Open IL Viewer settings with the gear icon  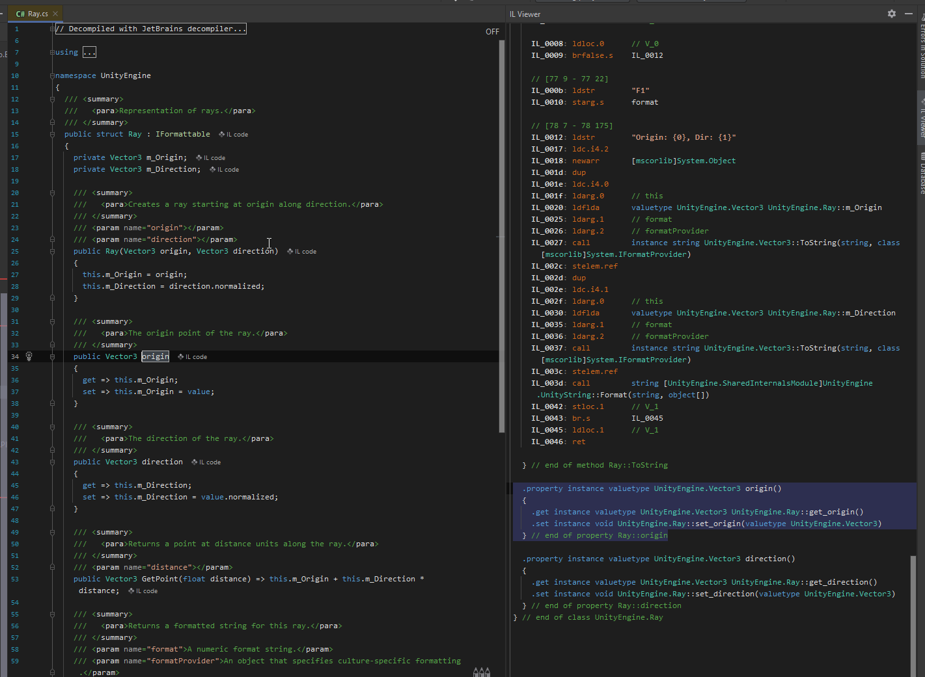coord(891,14)
